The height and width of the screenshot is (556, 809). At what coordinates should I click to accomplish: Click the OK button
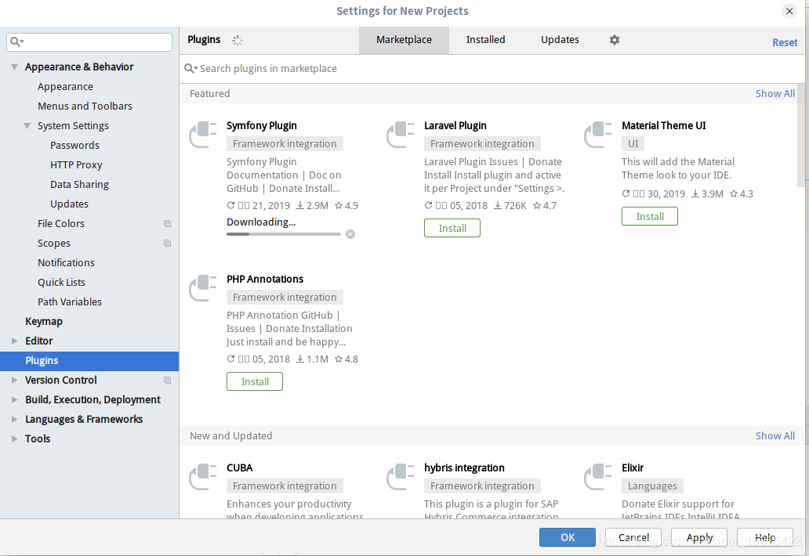pyautogui.click(x=568, y=537)
